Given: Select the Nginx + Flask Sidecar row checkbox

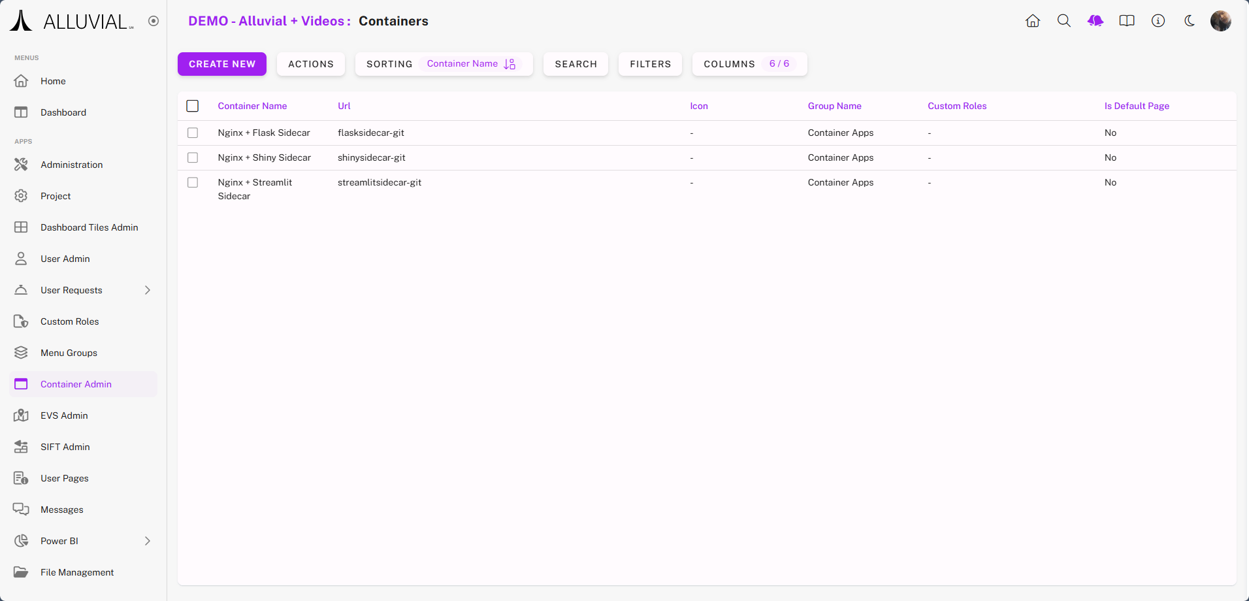Looking at the screenshot, I should (193, 133).
